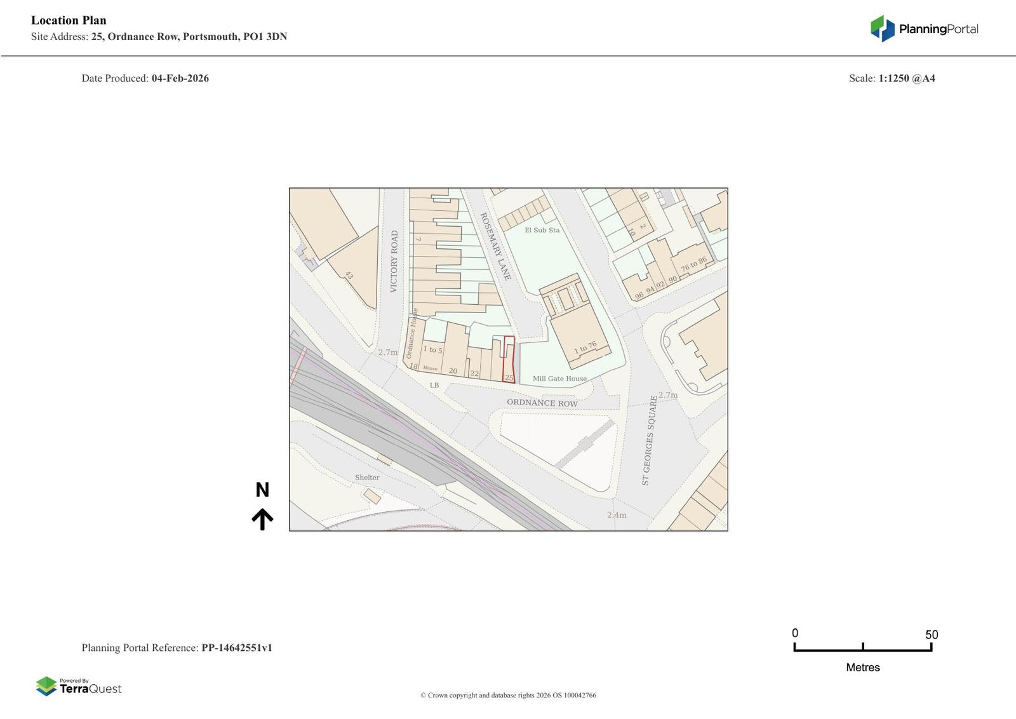
Task: Click the ST GEORGES SQUARE label
Action: pyautogui.click(x=650, y=440)
